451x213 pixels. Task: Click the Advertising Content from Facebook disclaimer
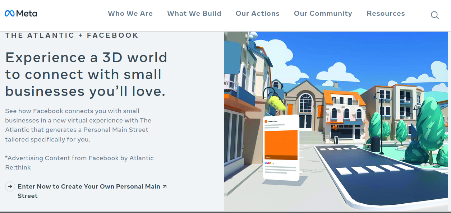[79, 163]
